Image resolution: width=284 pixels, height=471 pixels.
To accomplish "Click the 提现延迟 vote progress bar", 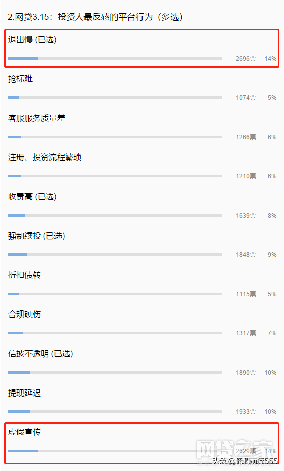I will pyautogui.click(x=115, y=411).
